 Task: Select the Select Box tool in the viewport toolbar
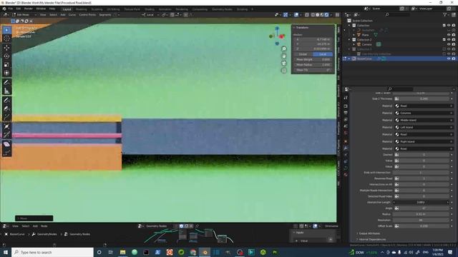point(6,30)
